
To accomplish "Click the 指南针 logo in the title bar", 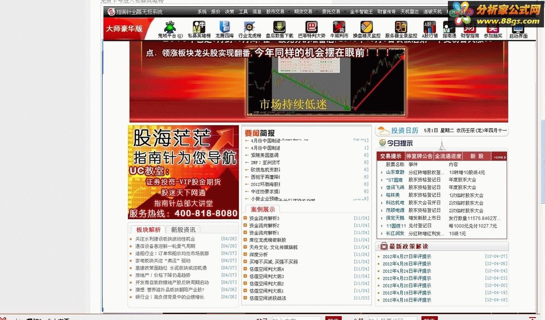I will [x=111, y=12].
